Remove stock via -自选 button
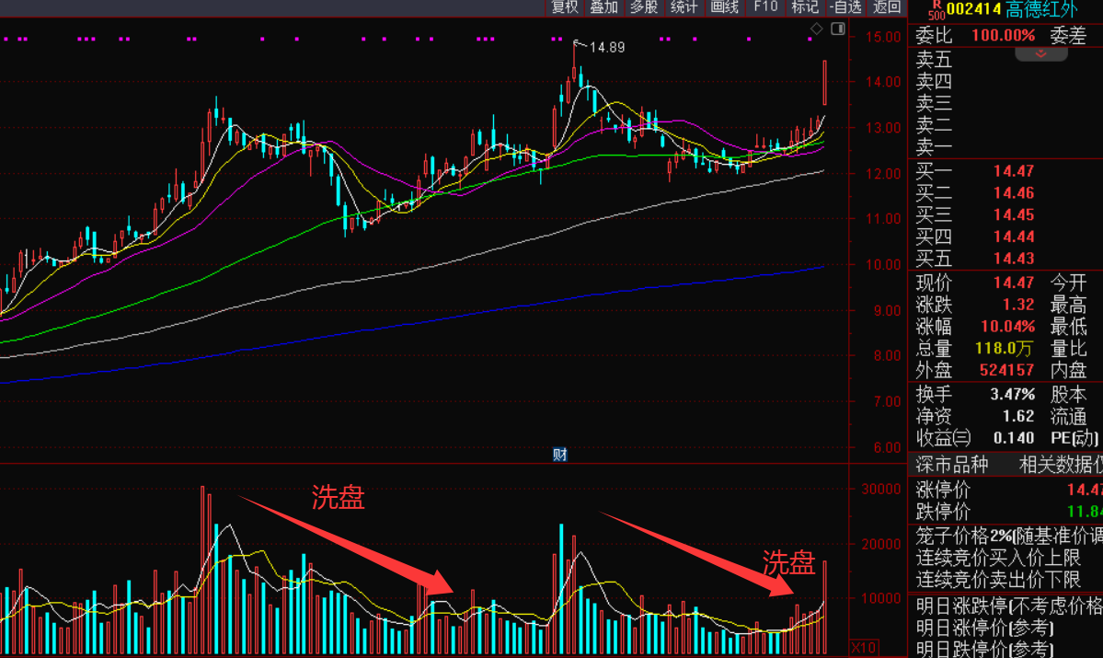The image size is (1103, 658). 844,7
